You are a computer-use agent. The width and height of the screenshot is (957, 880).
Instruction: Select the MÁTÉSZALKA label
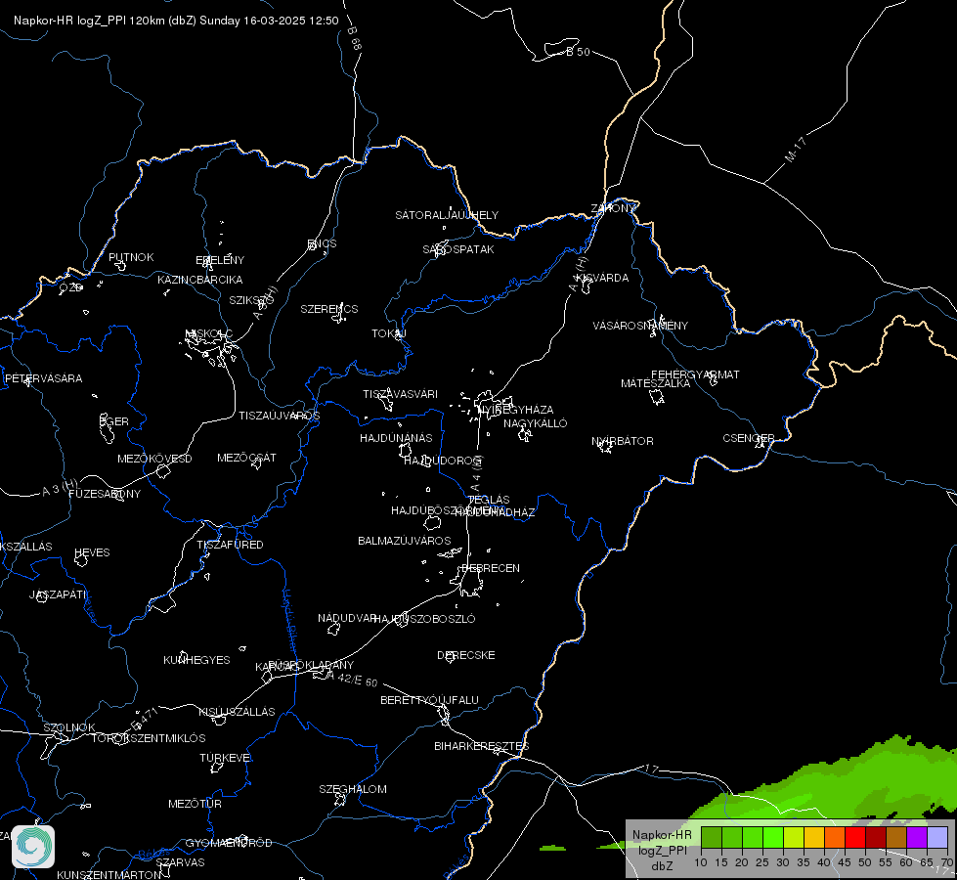point(656,383)
